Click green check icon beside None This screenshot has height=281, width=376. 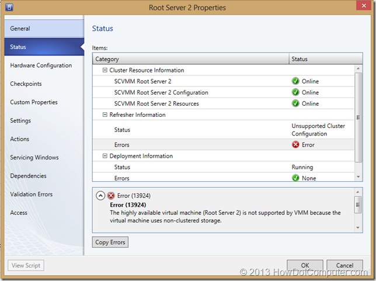point(295,178)
